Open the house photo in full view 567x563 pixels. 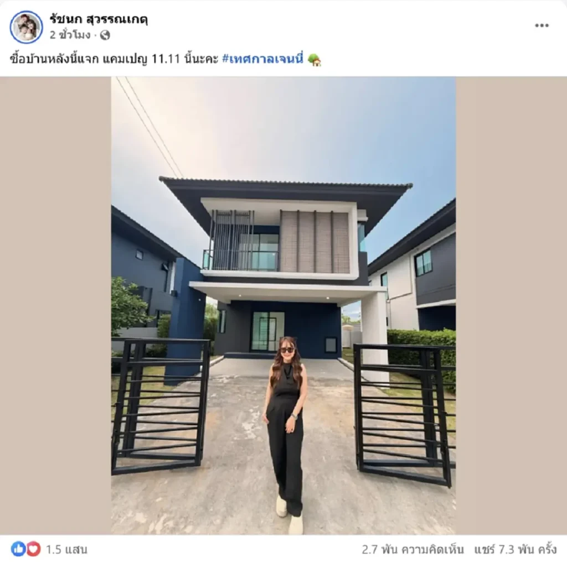point(283,305)
